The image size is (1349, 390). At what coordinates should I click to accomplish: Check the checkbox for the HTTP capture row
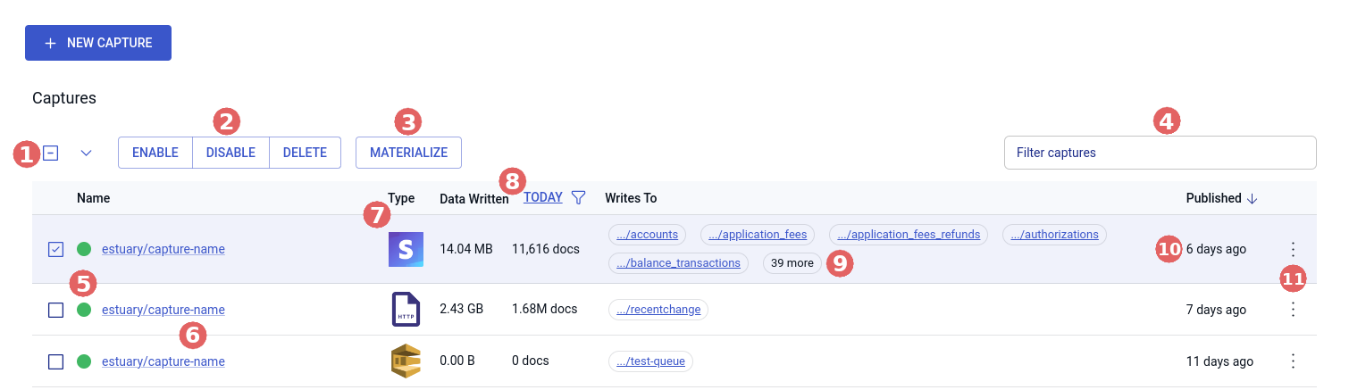pos(55,310)
